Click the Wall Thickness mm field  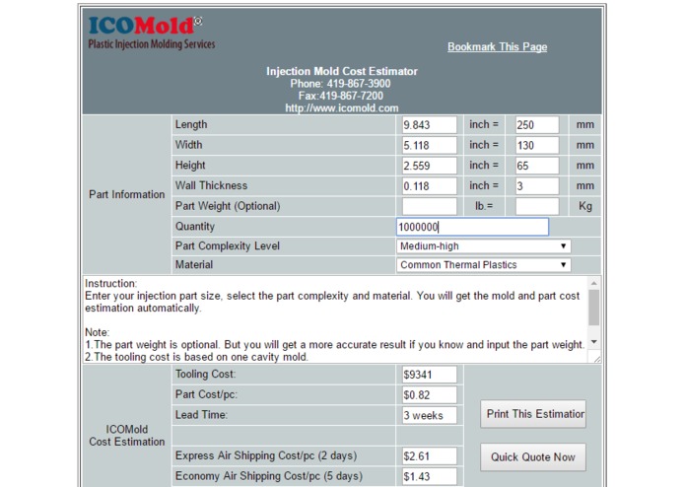point(537,186)
